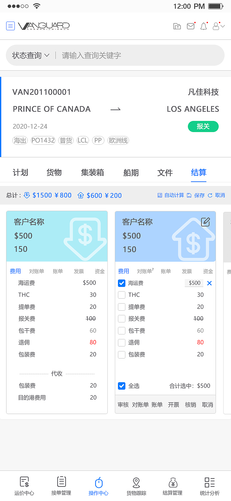Click the edit pencil icon on blue card
The image size is (231, 501).
click(x=205, y=222)
